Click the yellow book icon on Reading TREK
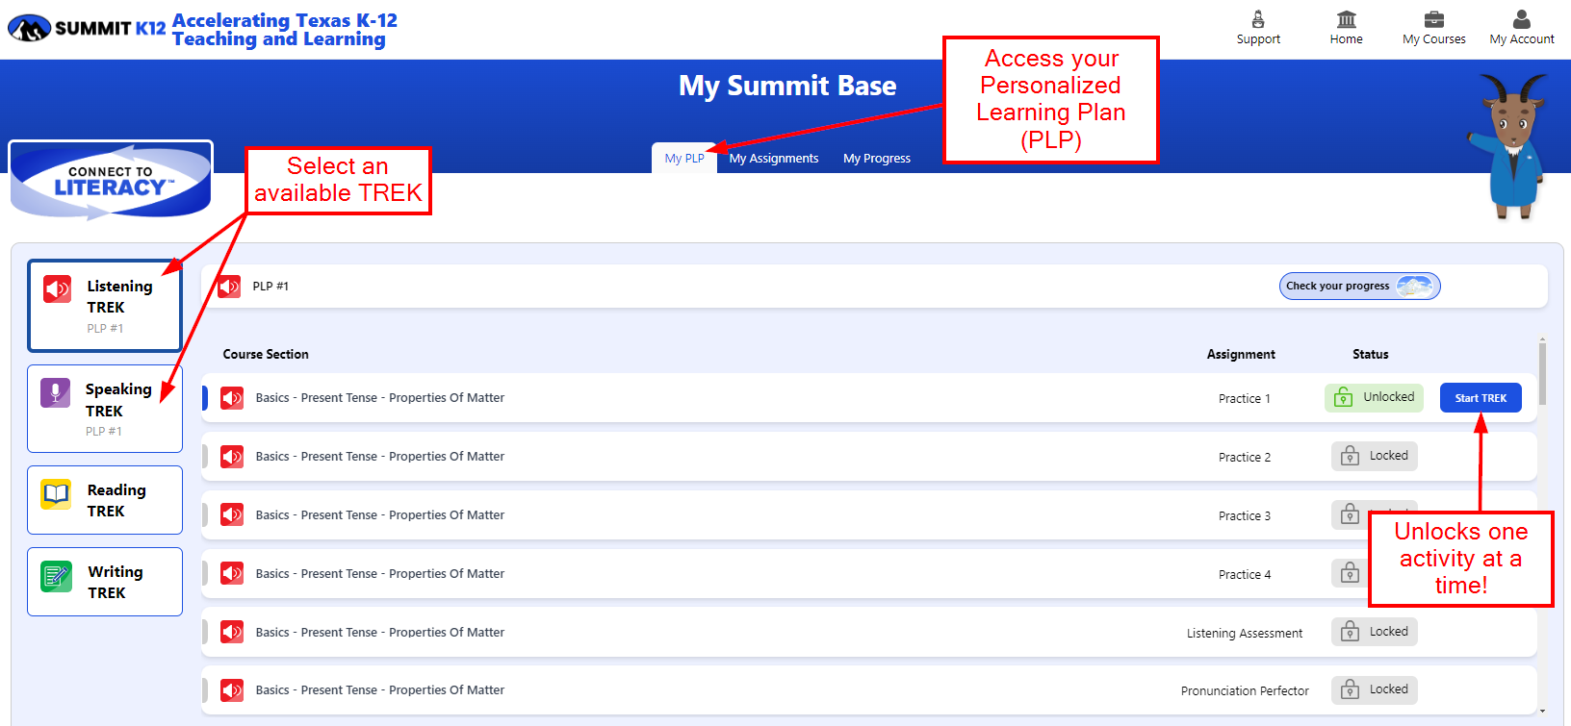Screen dimensions: 1571x726 pos(56,494)
